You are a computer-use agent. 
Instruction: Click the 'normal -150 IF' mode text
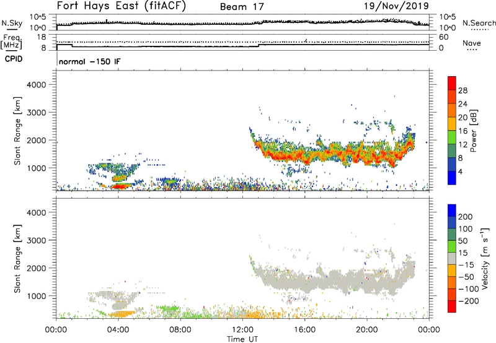pyautogui.click(x=89, y=61)
